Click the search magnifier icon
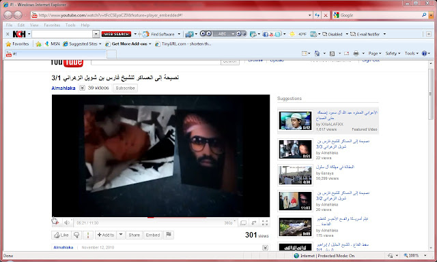Image resolution: width=437 pixels, height=262 pixels. (x=424, y=15)
